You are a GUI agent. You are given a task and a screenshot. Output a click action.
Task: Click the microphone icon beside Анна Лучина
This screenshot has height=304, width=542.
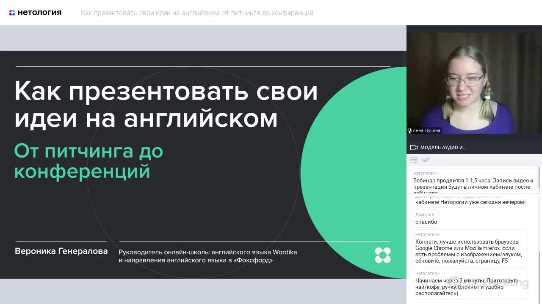coord(409,131)
